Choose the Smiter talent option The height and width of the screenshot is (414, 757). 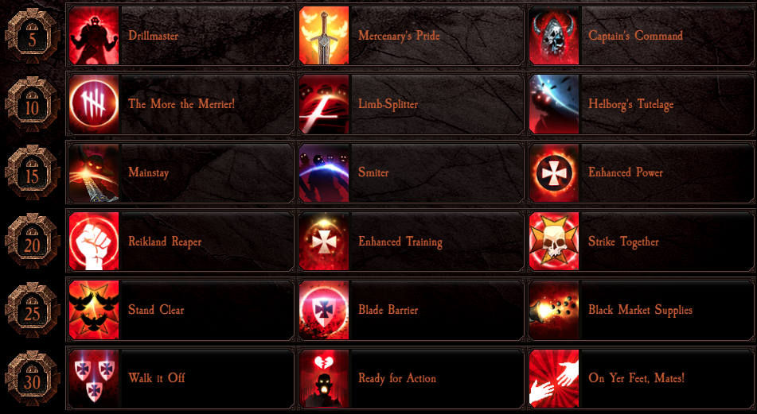(x=411, y=172)
